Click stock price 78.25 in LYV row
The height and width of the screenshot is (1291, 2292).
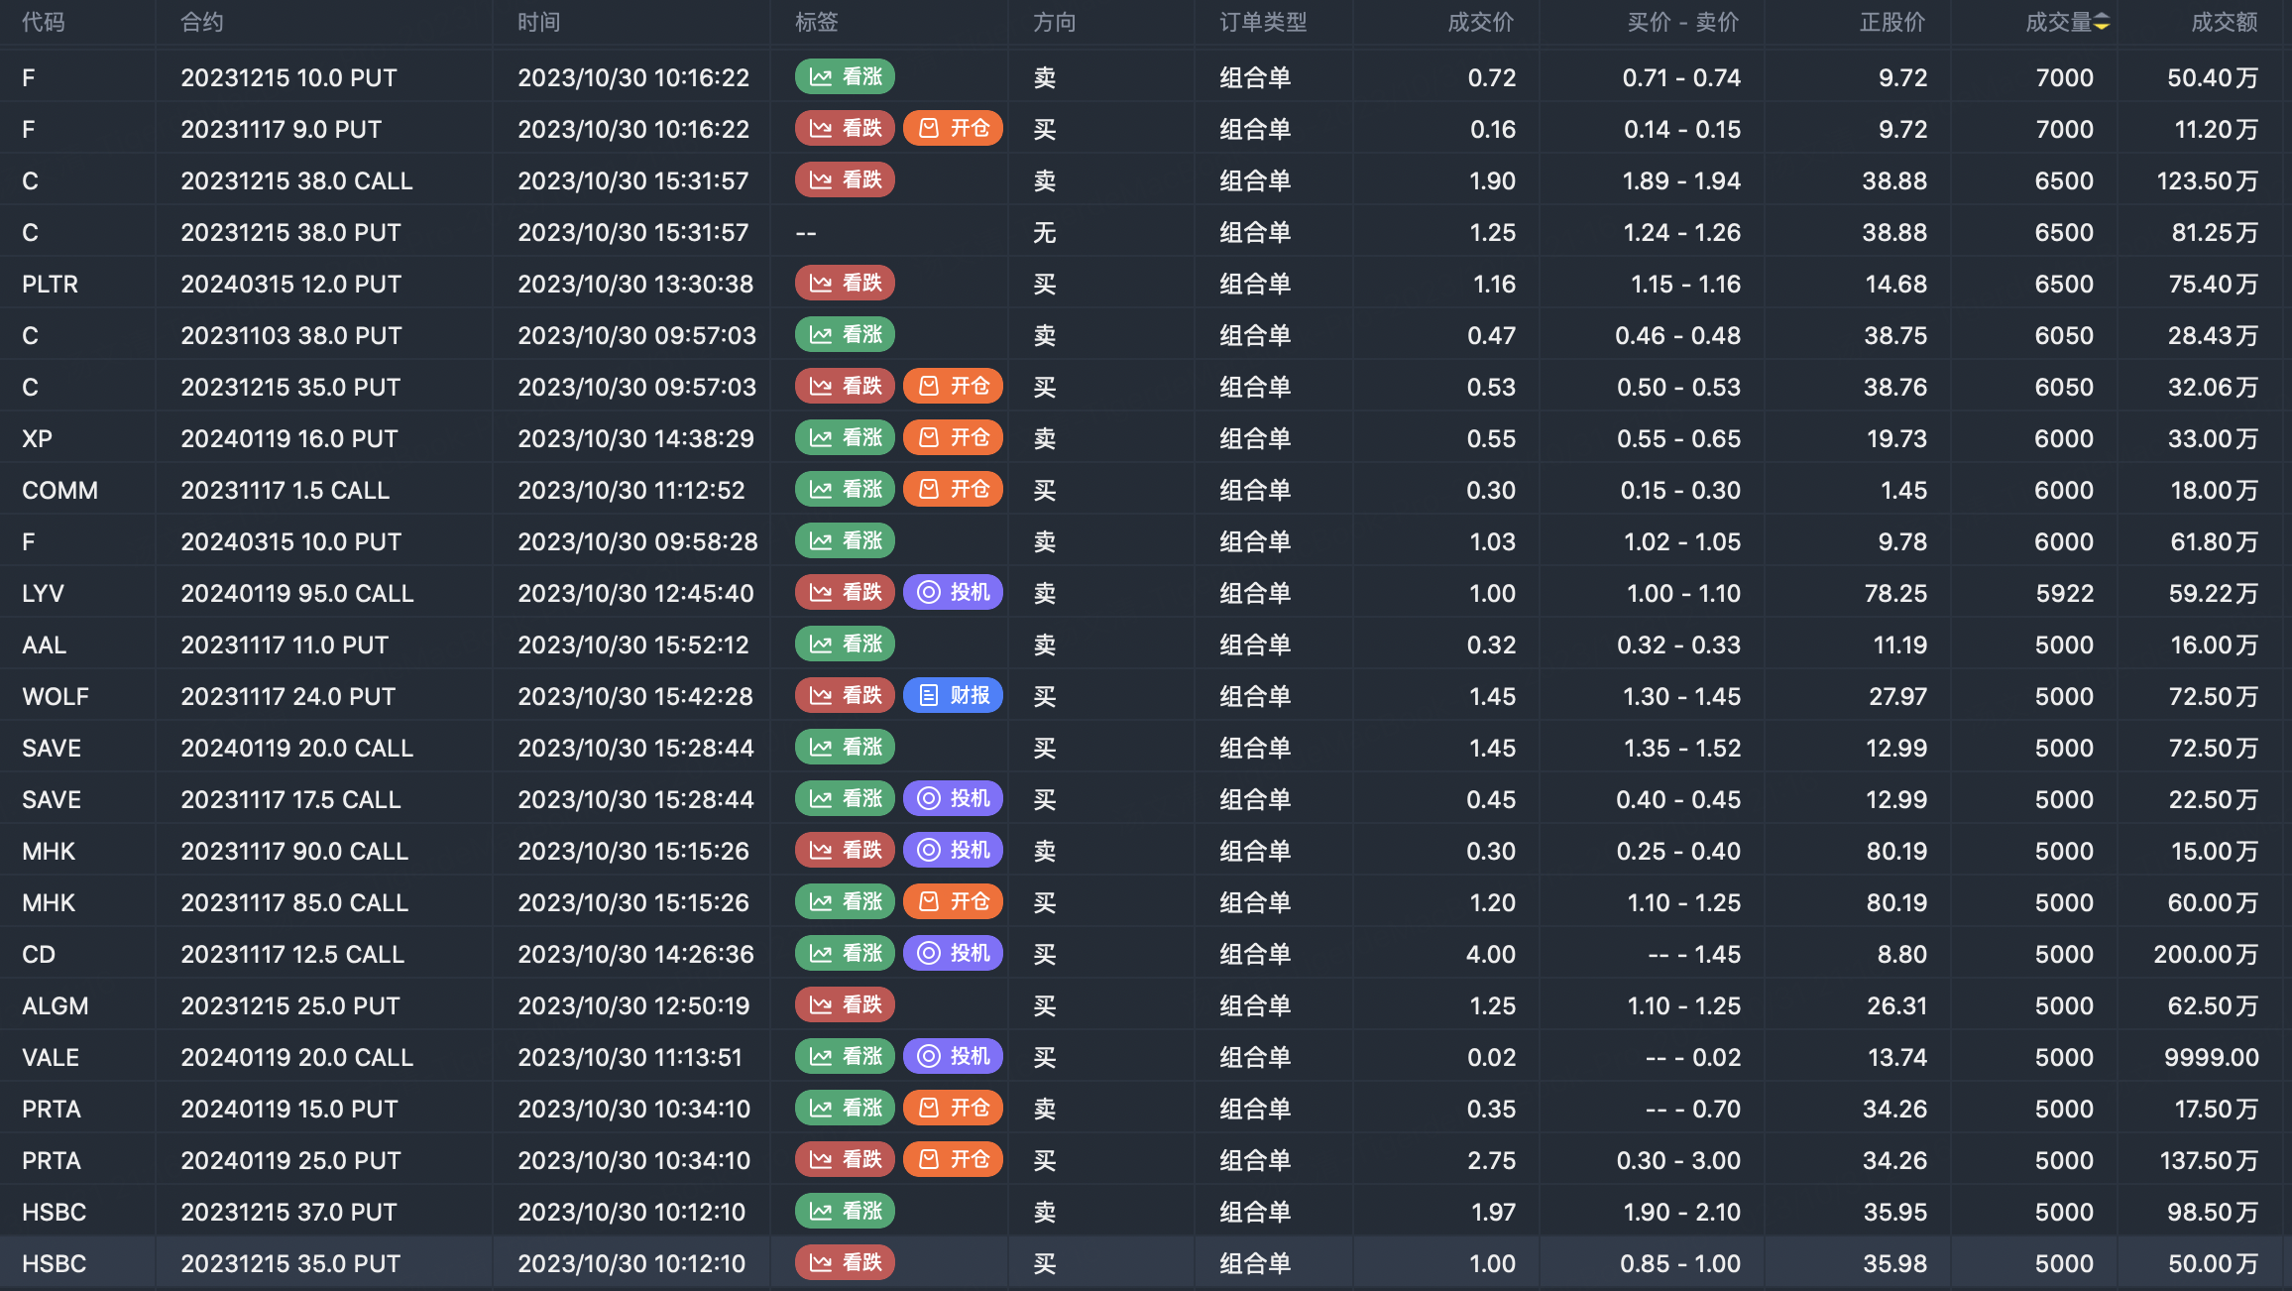[1895, 593]
